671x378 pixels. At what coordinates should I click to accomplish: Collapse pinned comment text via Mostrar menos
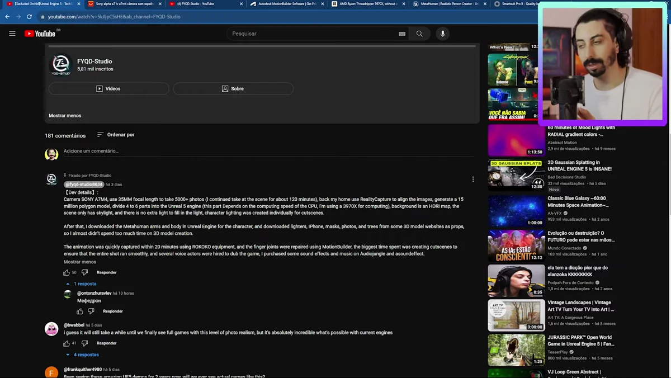[x=80, y=262]
